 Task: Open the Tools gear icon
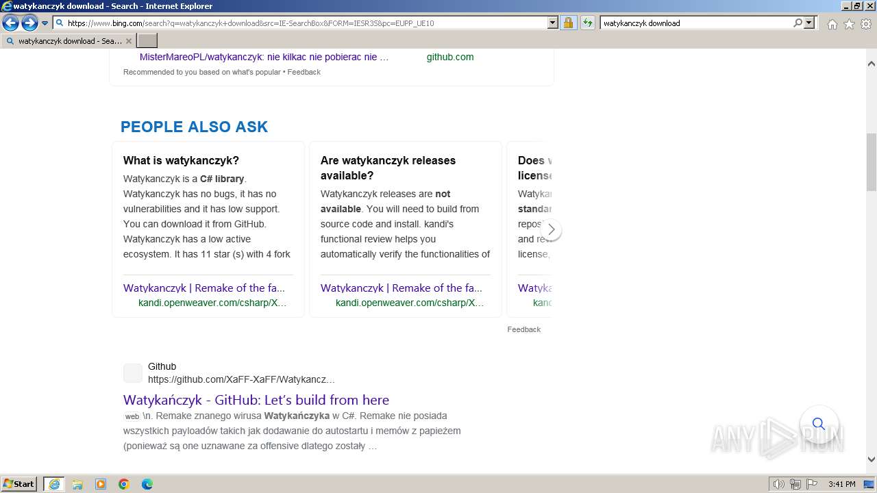point(866,24)
